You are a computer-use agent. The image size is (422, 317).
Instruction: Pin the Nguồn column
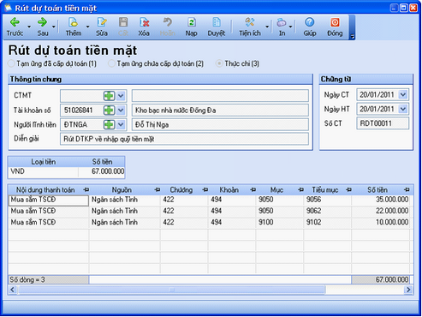pyautogui.click(x=158, y=190)
